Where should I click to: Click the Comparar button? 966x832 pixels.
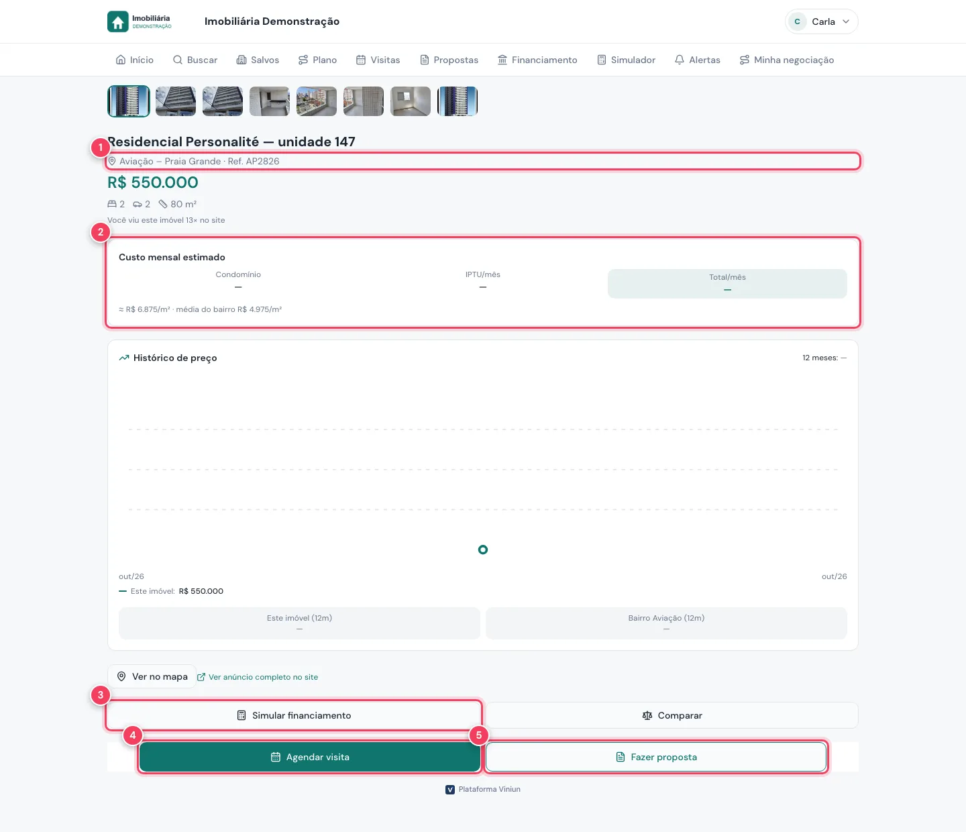[x=672, y=715]
